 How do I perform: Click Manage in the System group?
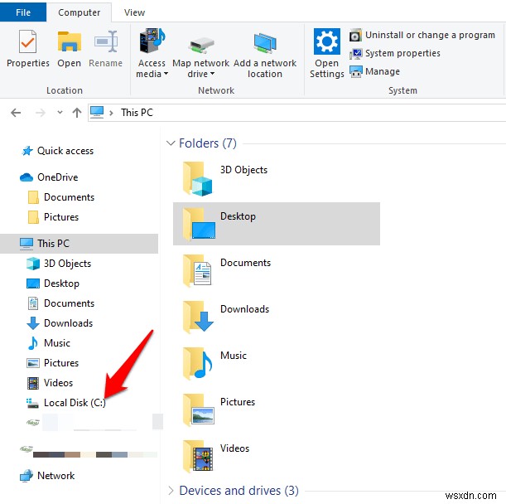pos(374,71)
